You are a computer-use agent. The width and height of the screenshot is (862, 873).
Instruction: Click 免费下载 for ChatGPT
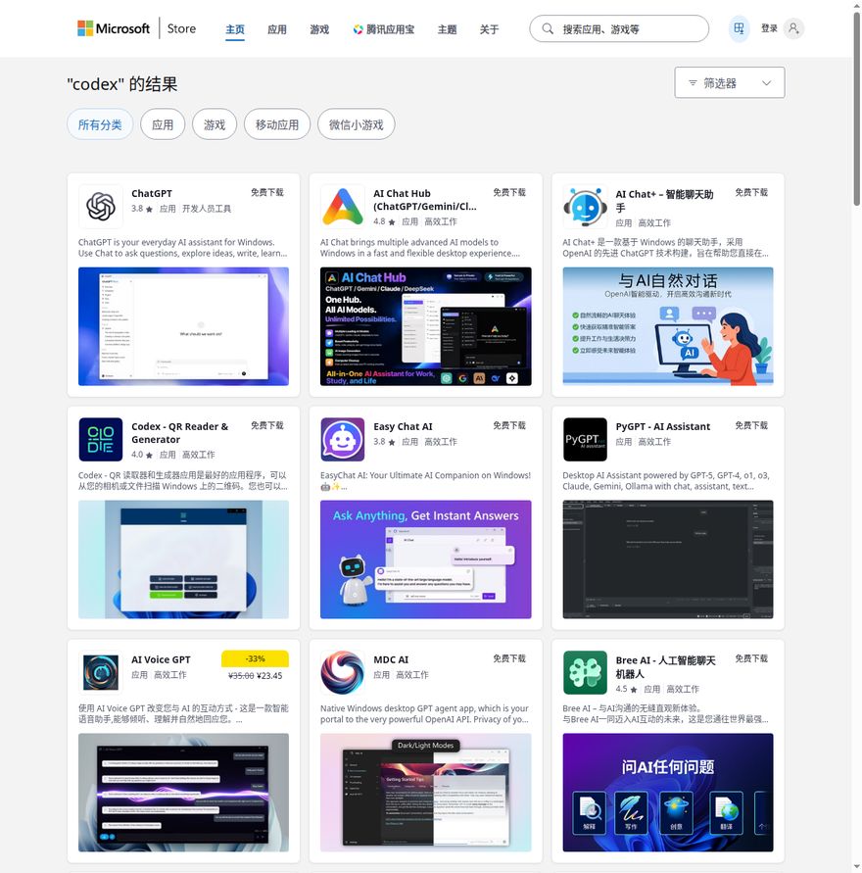click(267, 192)
